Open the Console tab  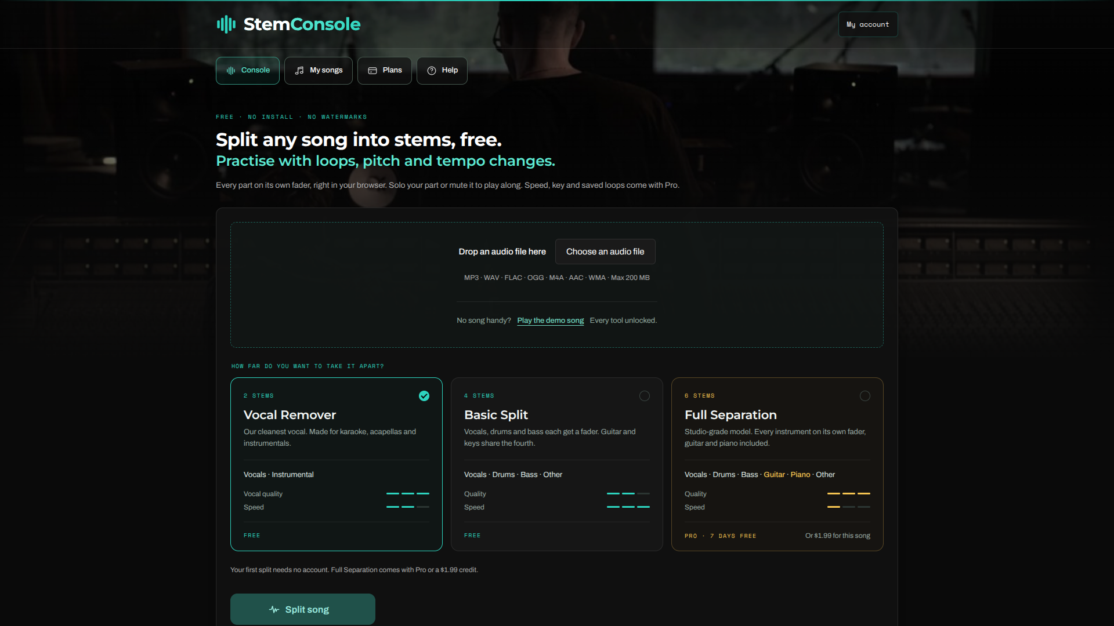248,71
